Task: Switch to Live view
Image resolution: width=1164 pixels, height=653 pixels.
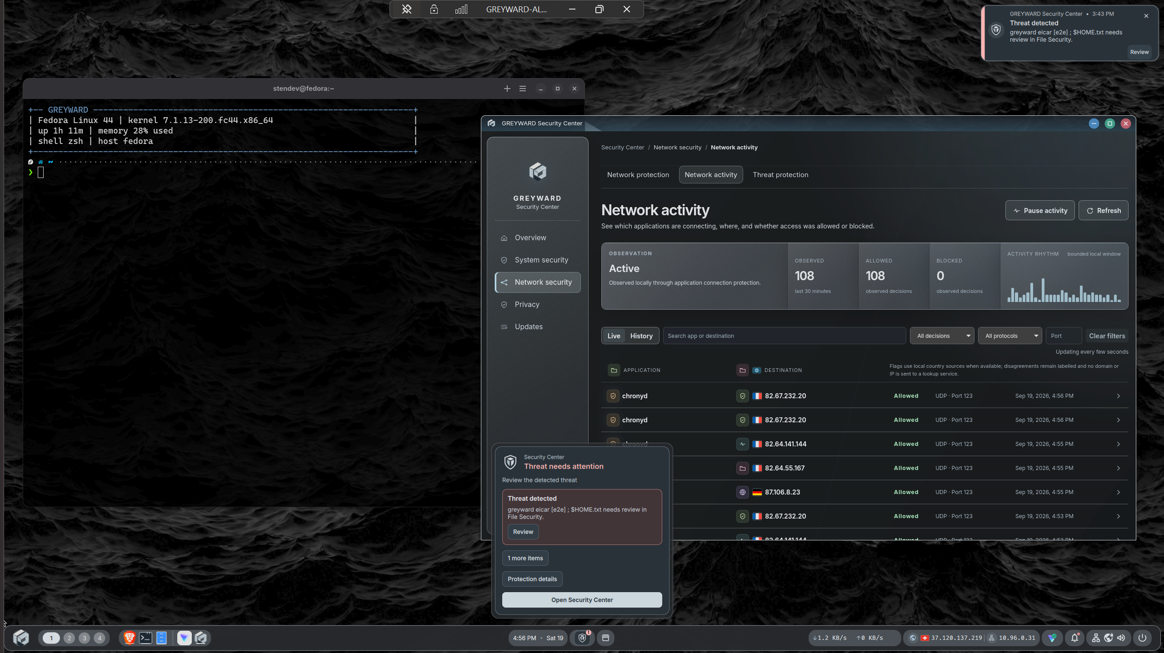Action: pyautogui.click(x=614, y=336)
